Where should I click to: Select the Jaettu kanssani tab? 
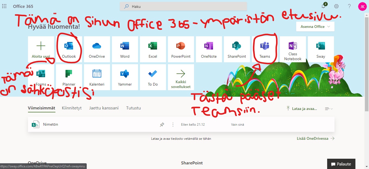tap(104, 108)
